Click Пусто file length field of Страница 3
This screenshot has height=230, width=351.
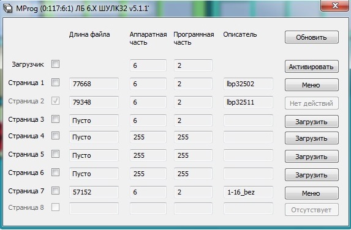tap(94, 121)
